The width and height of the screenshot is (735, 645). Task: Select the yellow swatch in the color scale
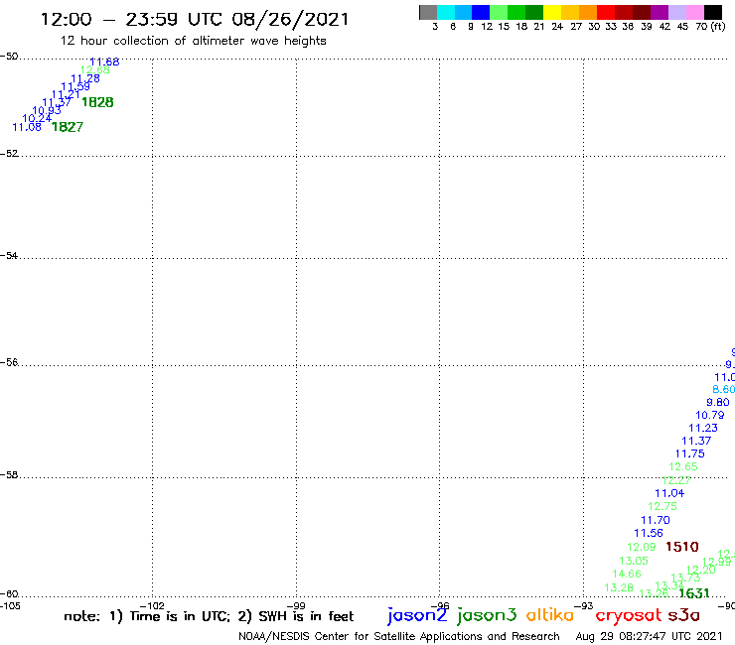tap(552, 13)
